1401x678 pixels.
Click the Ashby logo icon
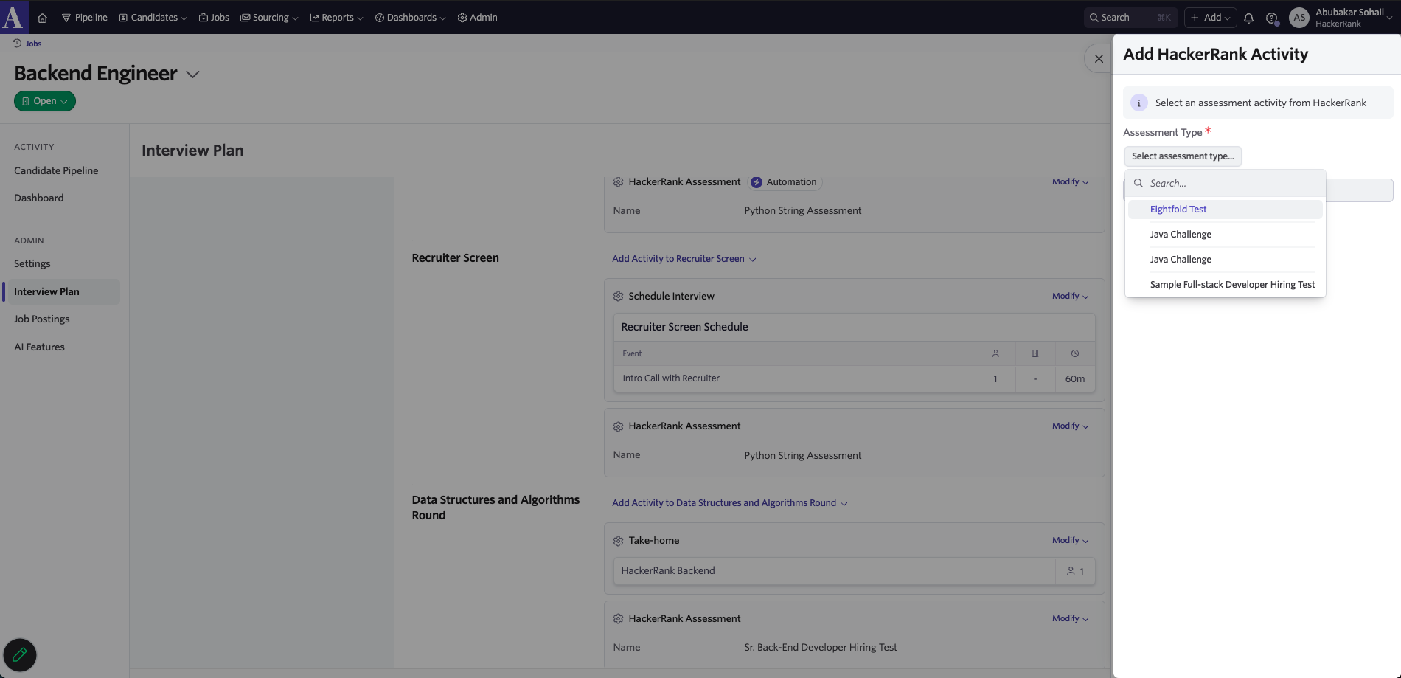click(13, 17)
